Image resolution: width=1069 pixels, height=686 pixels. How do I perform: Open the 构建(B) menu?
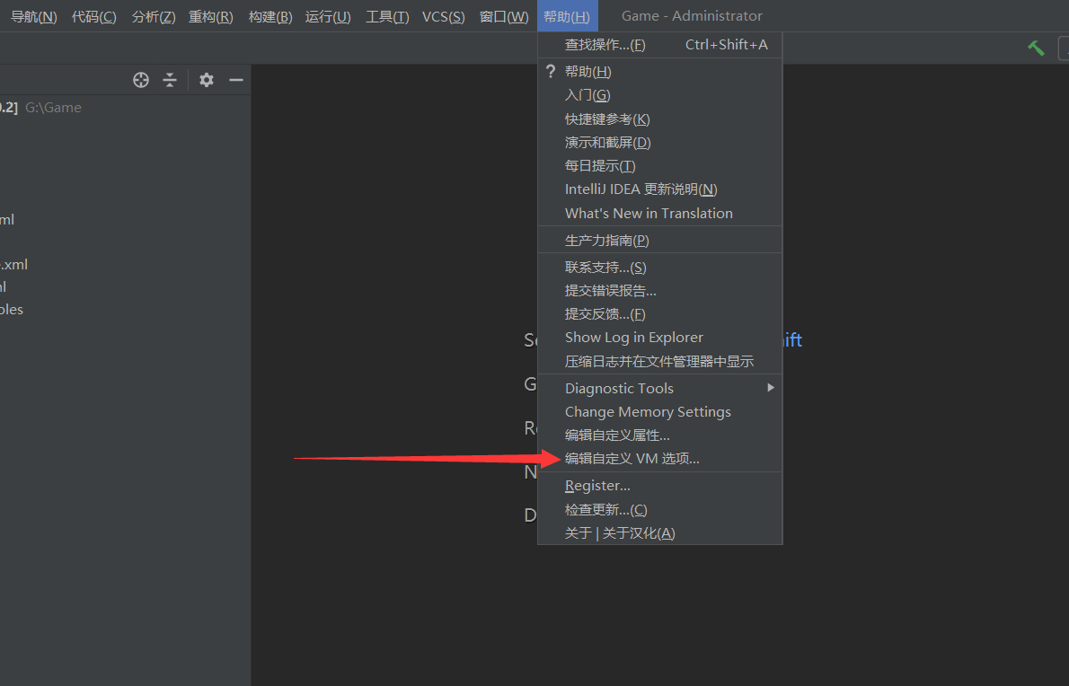coord(270,16)
